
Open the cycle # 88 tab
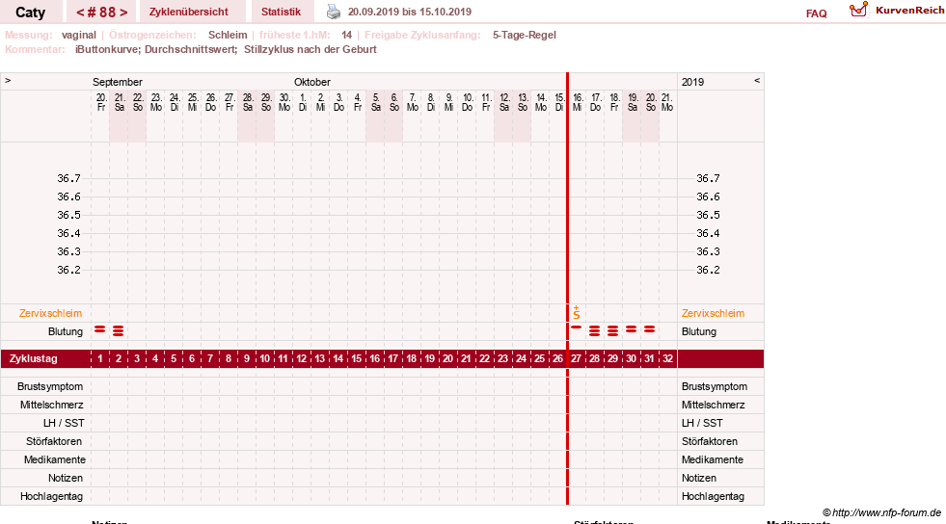[102, 13]
